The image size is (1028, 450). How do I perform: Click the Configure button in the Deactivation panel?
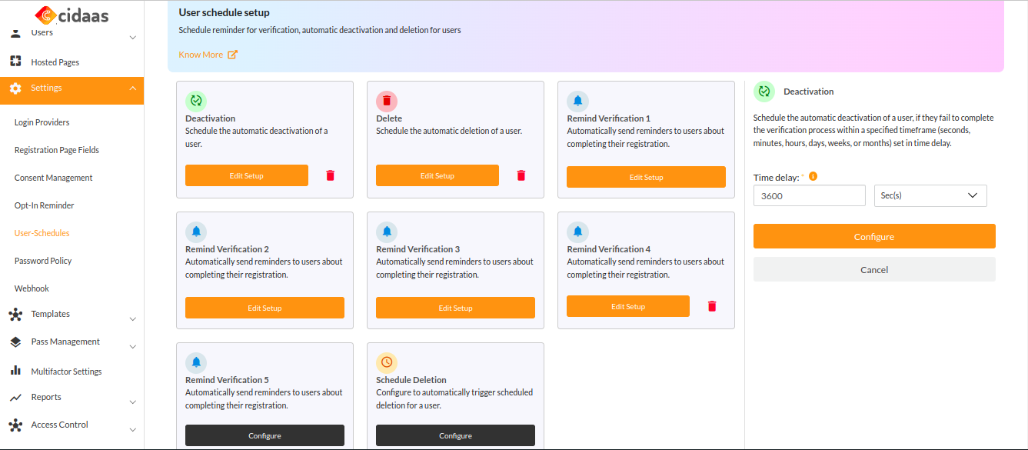(x=873, y=236)
